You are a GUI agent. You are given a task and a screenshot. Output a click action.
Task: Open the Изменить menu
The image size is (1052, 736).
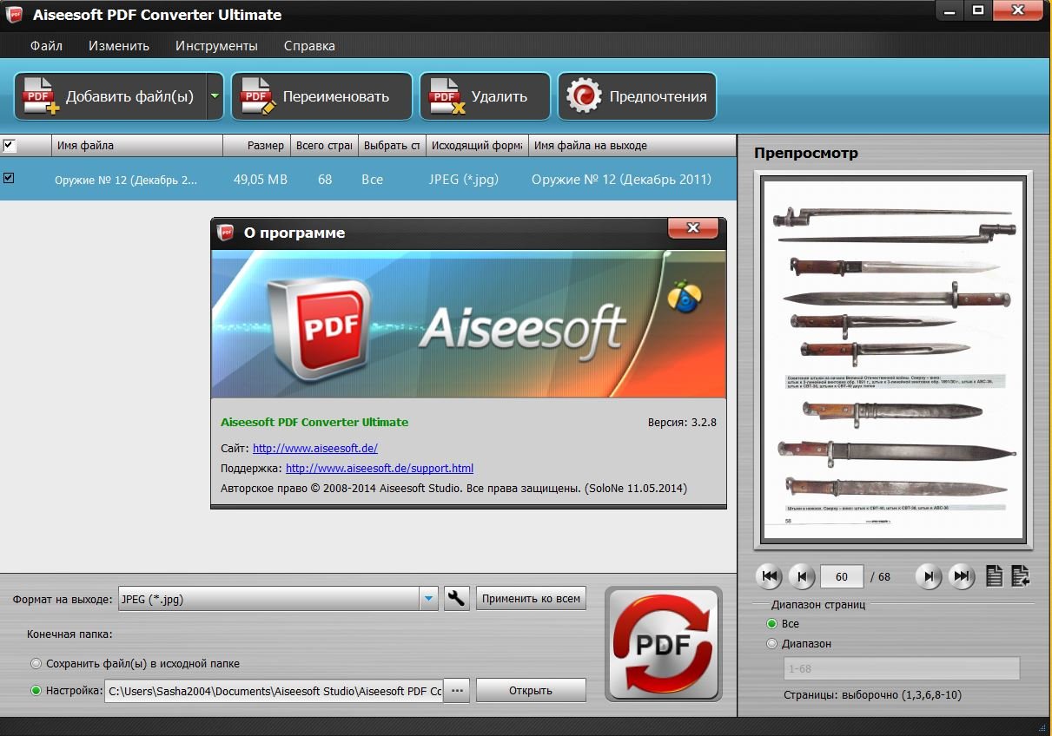[119, 46]
